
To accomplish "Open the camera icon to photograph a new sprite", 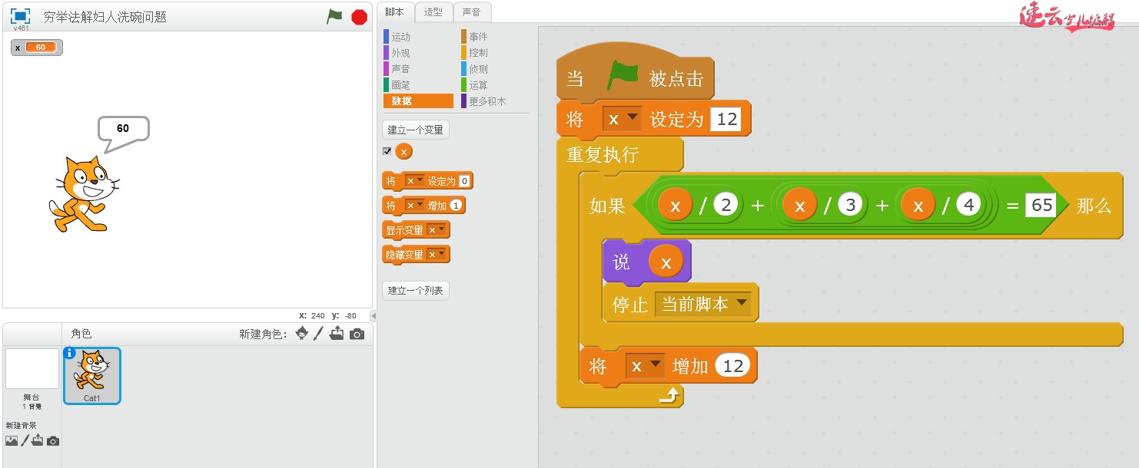I will pyautogui.click(x=355, y=333).
